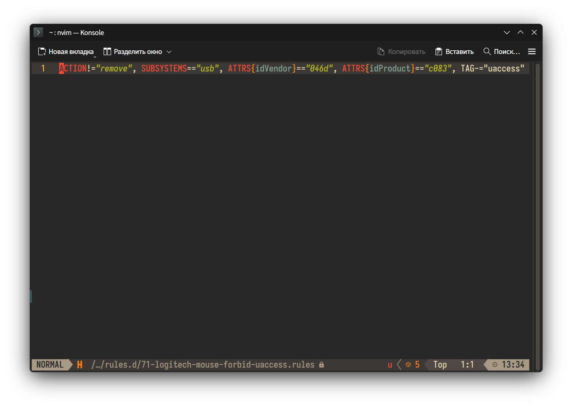
Task: Click the clock icon in statusline
Action: coord(495,365)
